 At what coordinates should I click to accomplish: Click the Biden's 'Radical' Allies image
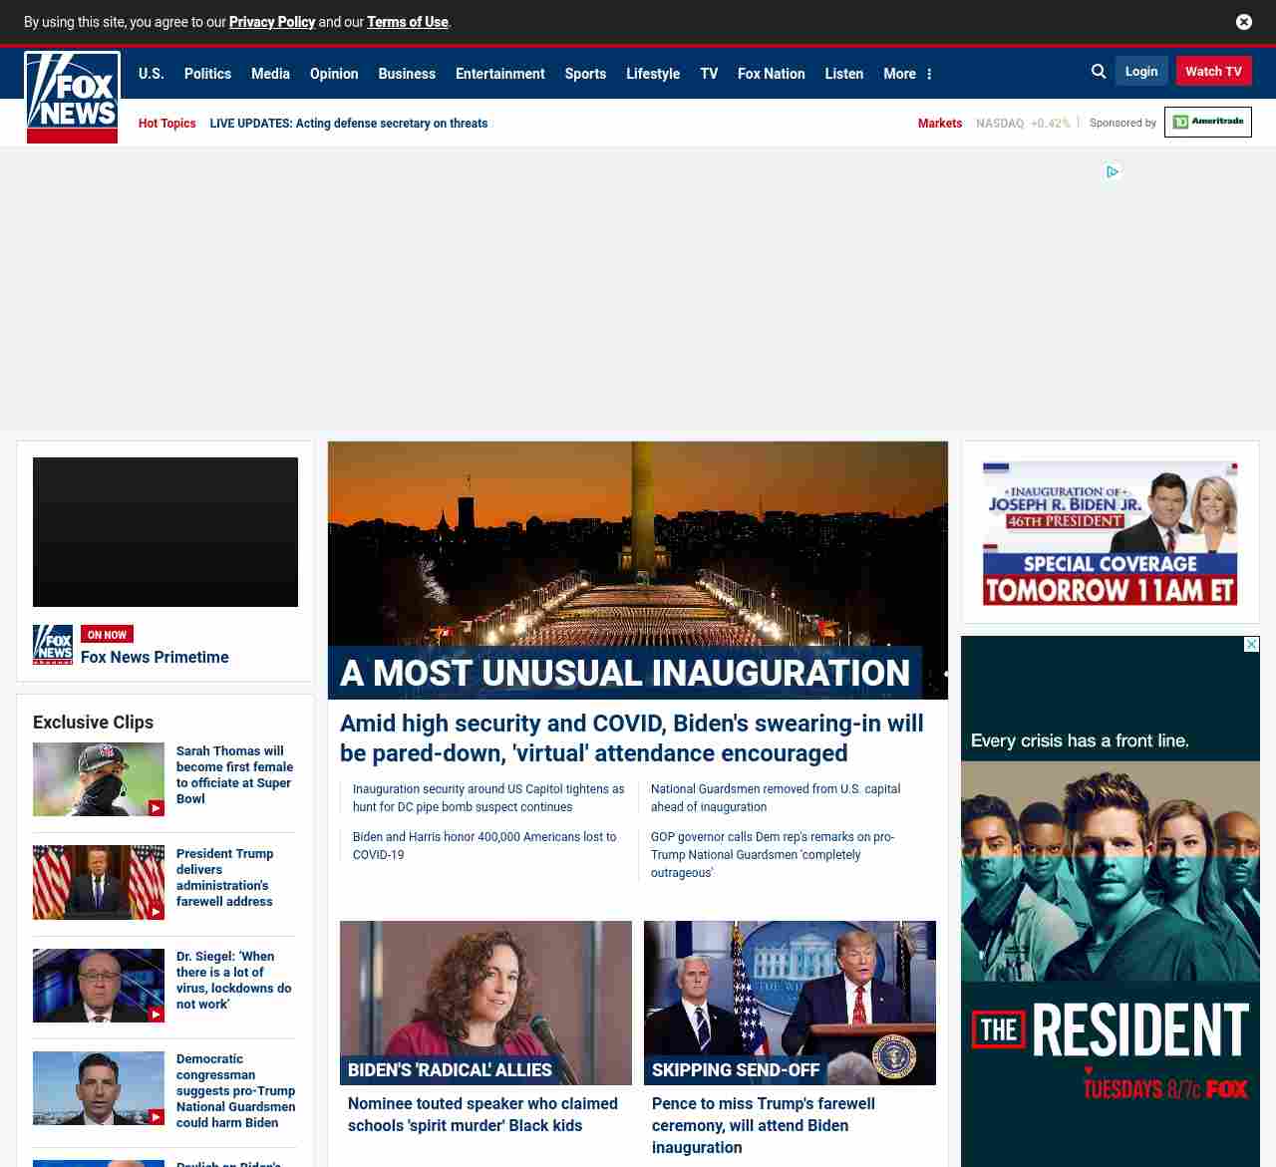click(485, 1003)
